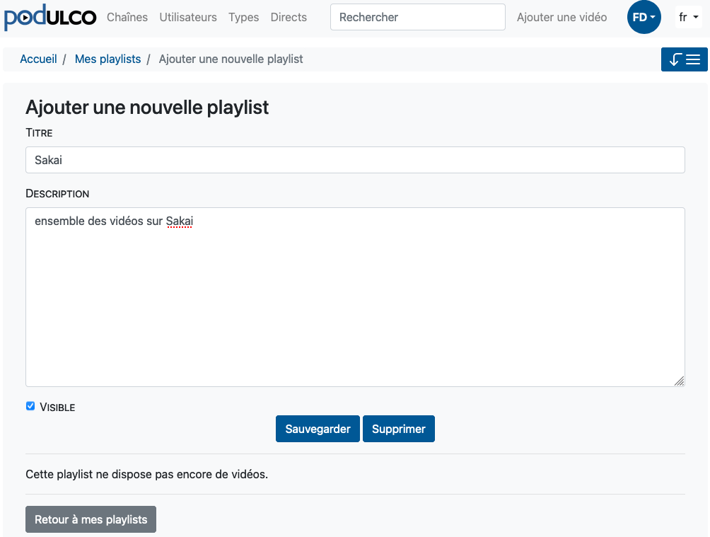Screen dimensions: 710x537
Task: Click the Titre field label
Action: tap(39, 133)
